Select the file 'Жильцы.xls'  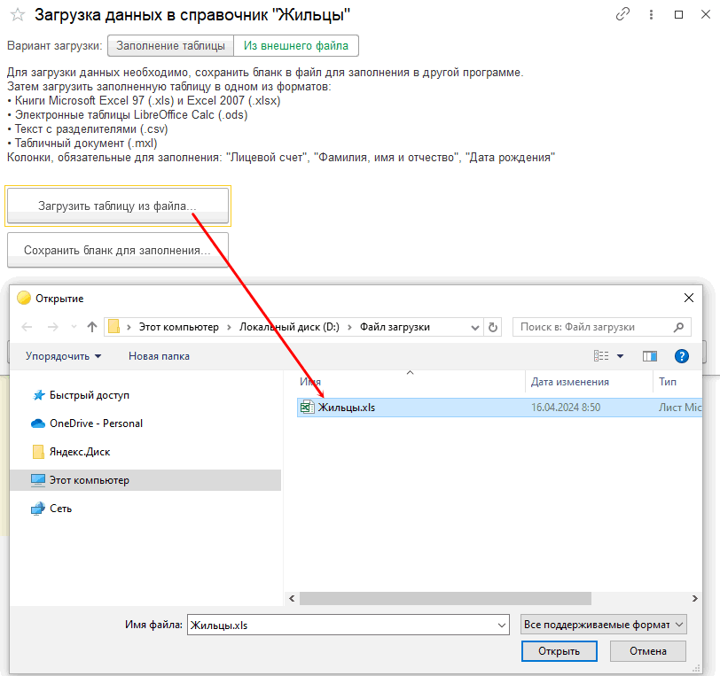(x=499, y=408)
